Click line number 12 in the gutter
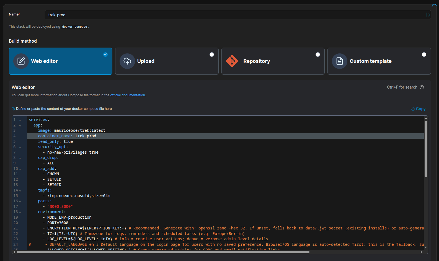Image resolution: width=439 pixels, height=261 pixels. [16, 179]
